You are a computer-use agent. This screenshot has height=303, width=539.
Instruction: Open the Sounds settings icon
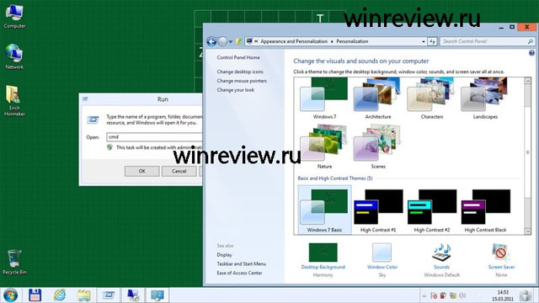[x=441, y=253]
